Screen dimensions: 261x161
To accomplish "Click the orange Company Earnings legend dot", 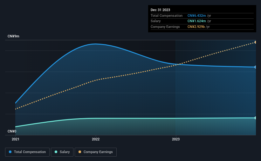I will [80, 152].
